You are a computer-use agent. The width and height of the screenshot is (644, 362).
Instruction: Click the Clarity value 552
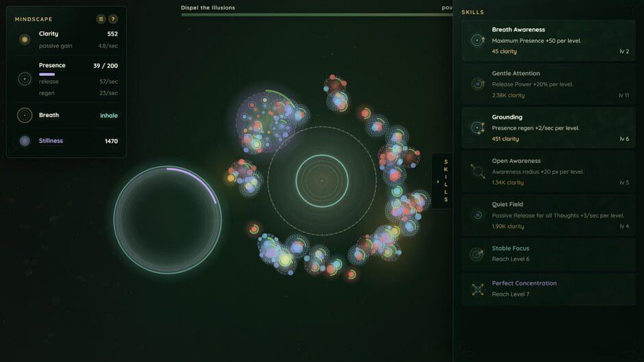point(112,34)
